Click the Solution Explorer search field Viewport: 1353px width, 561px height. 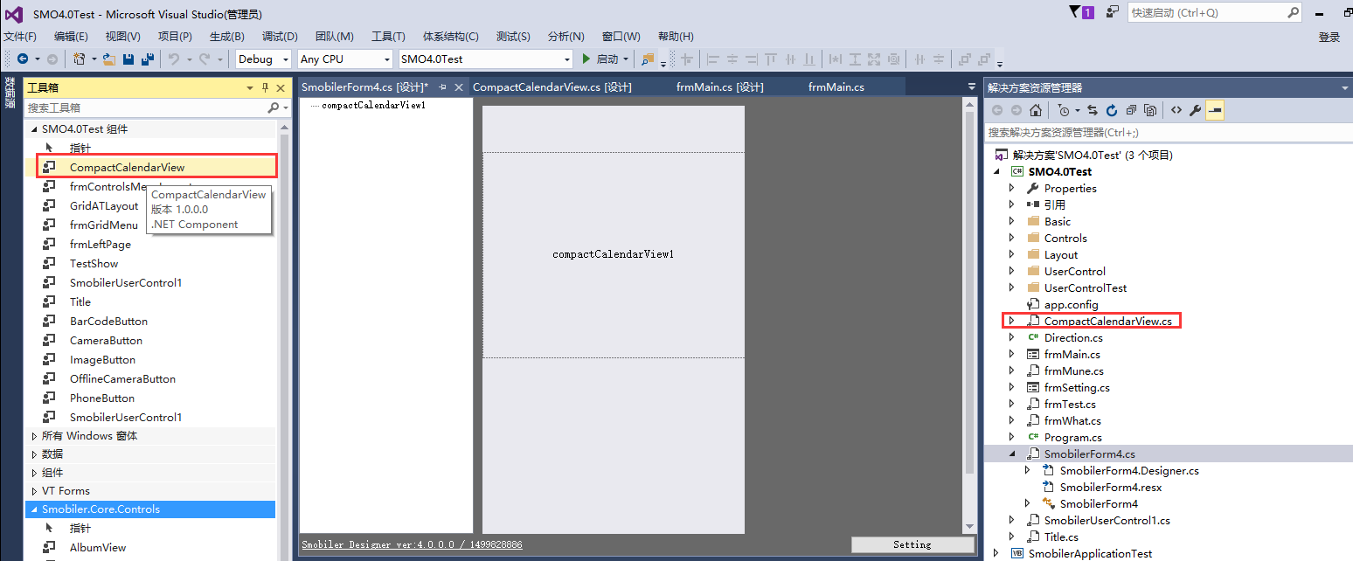(1168, 132)
